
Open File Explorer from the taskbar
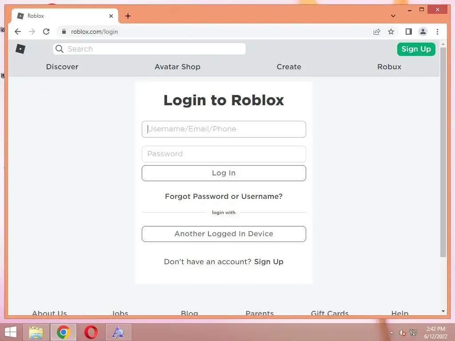[36, 332]
